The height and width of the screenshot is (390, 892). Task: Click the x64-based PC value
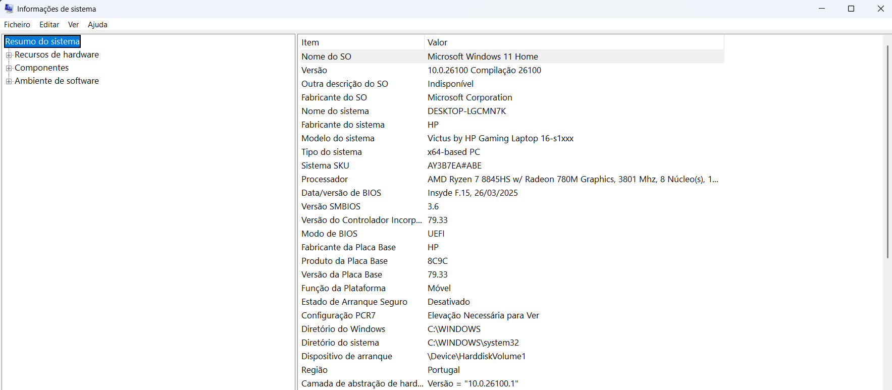click(x=453, y=152)
